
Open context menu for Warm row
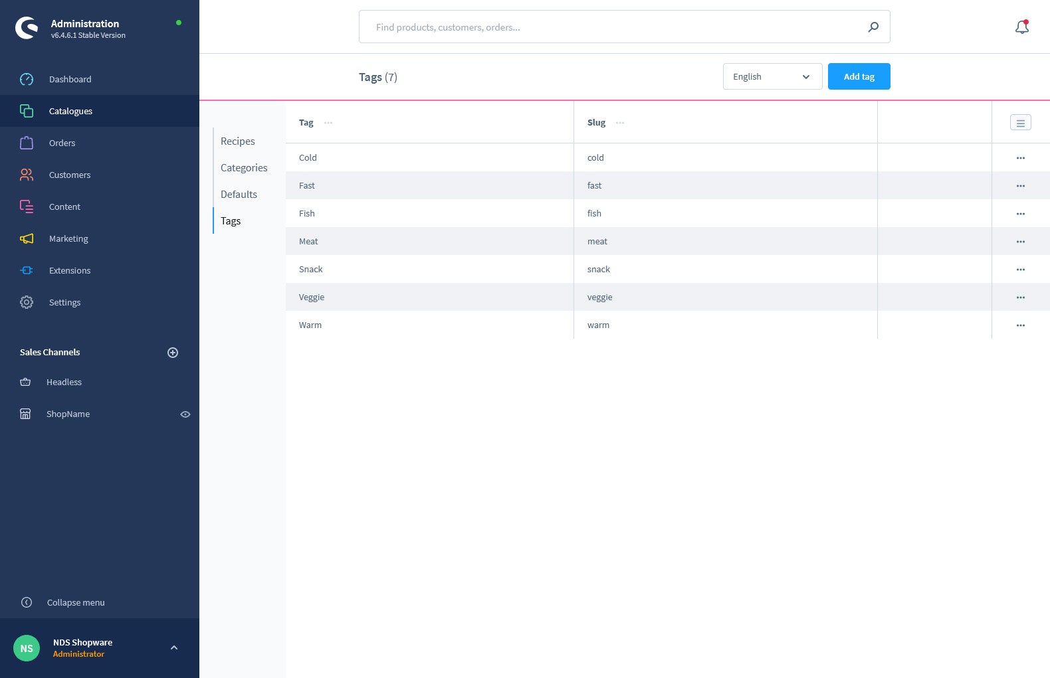tap(1021, 325)
